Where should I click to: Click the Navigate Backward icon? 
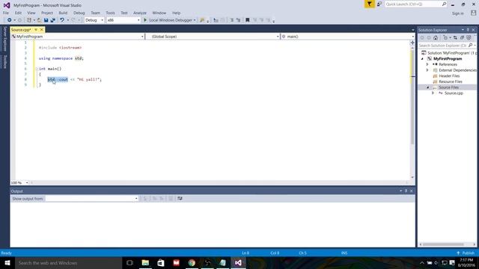tap(9, 20)
